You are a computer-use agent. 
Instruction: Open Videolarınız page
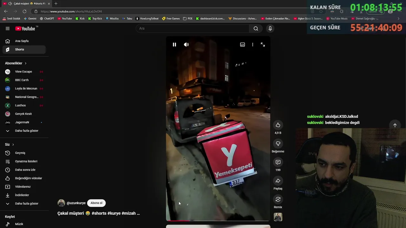24,187
